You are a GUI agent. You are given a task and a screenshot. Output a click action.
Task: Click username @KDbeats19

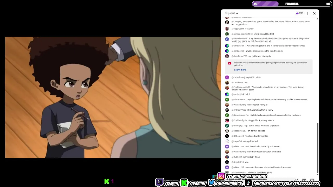238,136
